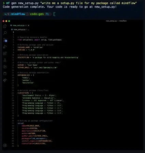
Task: Place cursor on editor line 1
Action: click(13, 32)
